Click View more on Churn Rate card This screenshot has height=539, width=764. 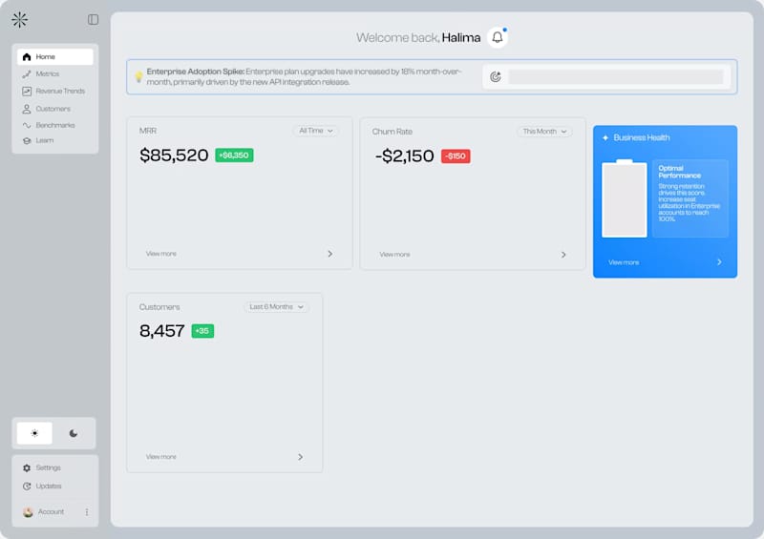pos(394,255)
